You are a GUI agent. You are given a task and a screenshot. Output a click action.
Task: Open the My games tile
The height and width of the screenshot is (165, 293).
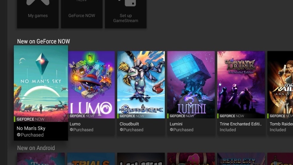(x=38, y=14)
